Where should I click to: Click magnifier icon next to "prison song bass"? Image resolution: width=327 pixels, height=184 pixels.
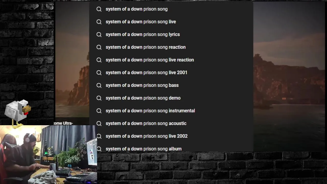click(x=99, y=85)
